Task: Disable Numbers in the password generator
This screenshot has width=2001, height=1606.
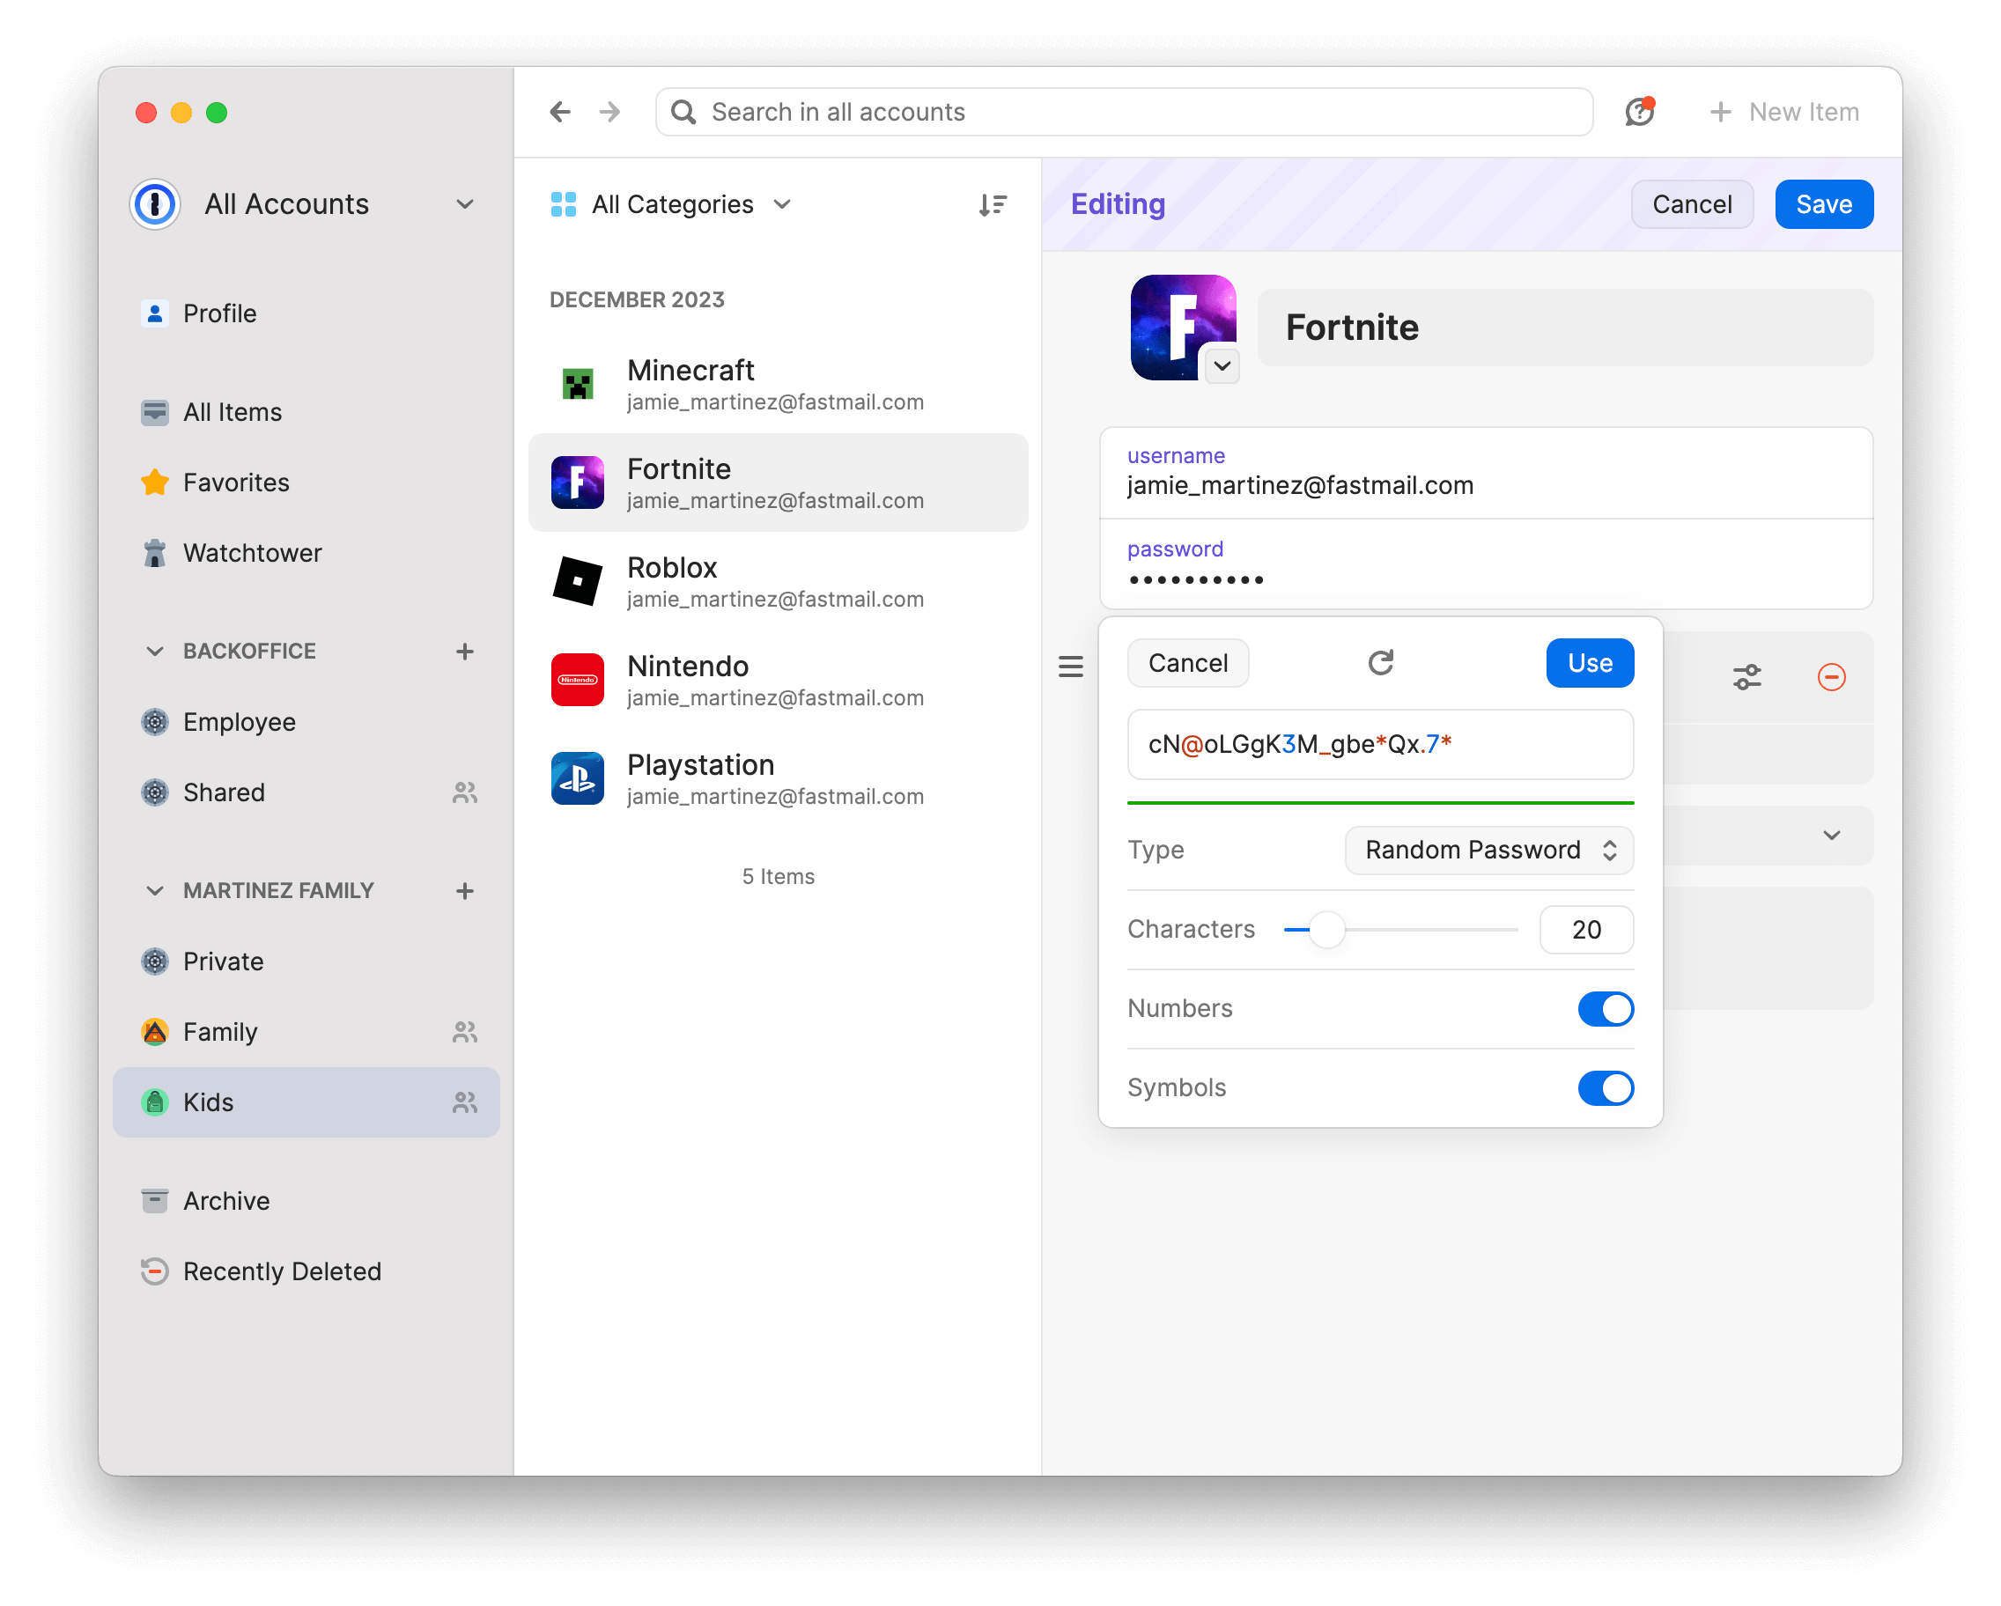Action: click(x=1606, y=1008)
